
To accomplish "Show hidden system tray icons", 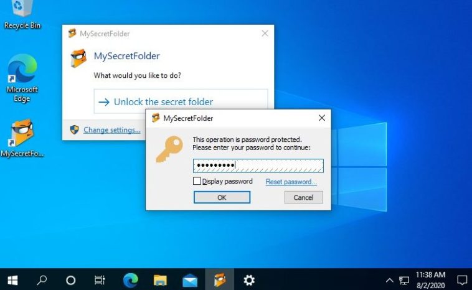I will pos(389,281).
